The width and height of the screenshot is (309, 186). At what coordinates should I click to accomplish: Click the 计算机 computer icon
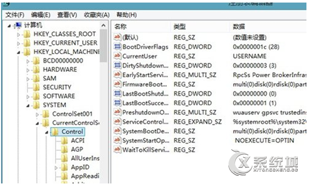pos(18,25)
